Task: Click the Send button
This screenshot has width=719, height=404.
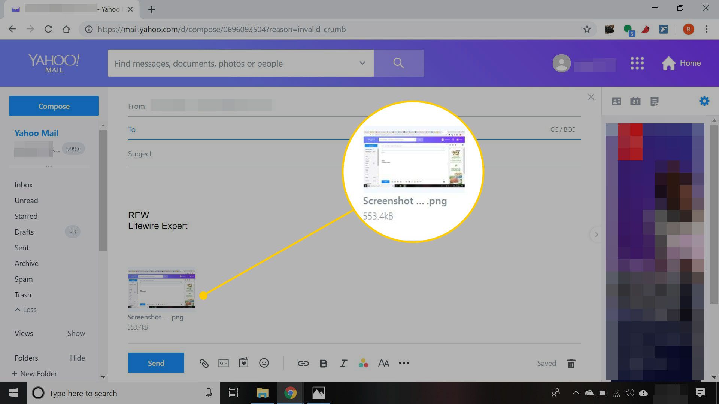Action: (156, 363)
